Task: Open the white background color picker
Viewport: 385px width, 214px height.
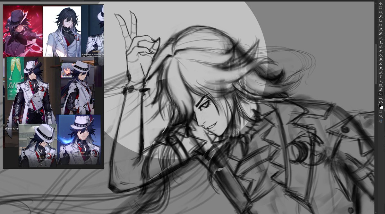Action: [x=382, y=108]
